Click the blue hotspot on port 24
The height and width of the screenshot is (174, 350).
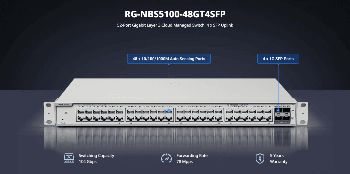169,111
